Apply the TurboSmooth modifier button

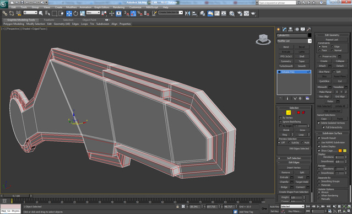point(286,66)
